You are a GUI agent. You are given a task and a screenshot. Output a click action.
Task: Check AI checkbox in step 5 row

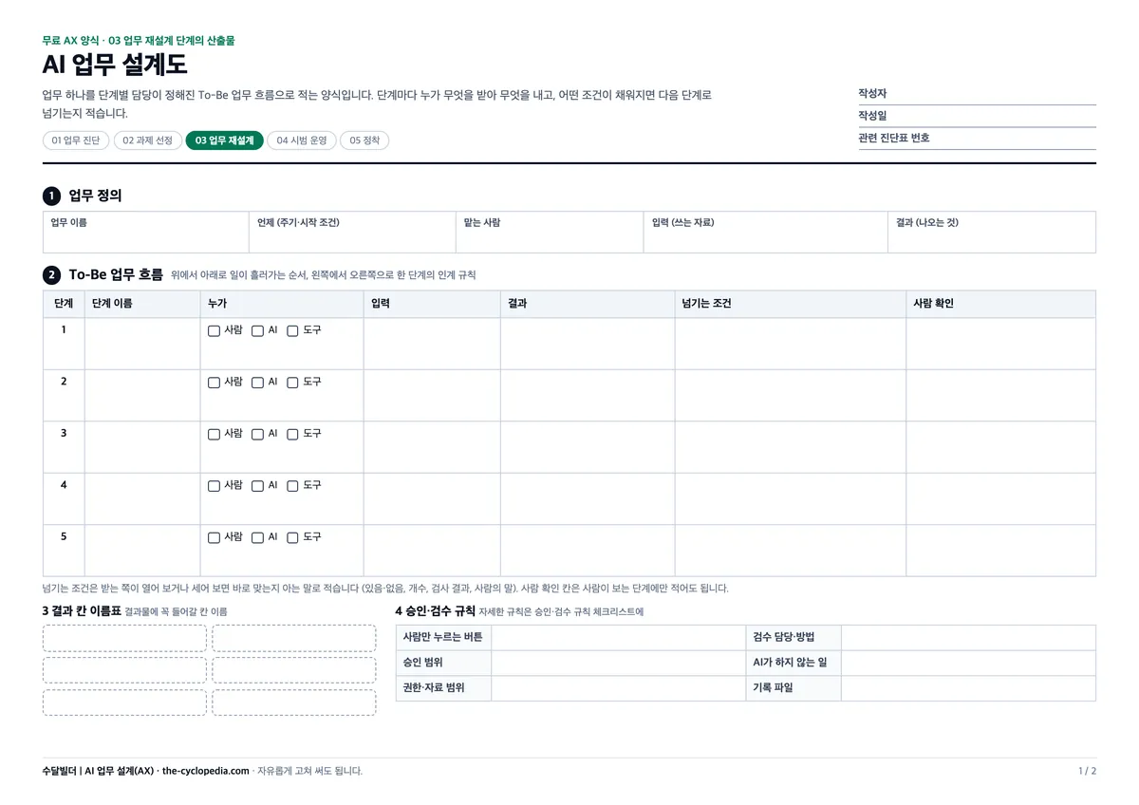point(257,537)
